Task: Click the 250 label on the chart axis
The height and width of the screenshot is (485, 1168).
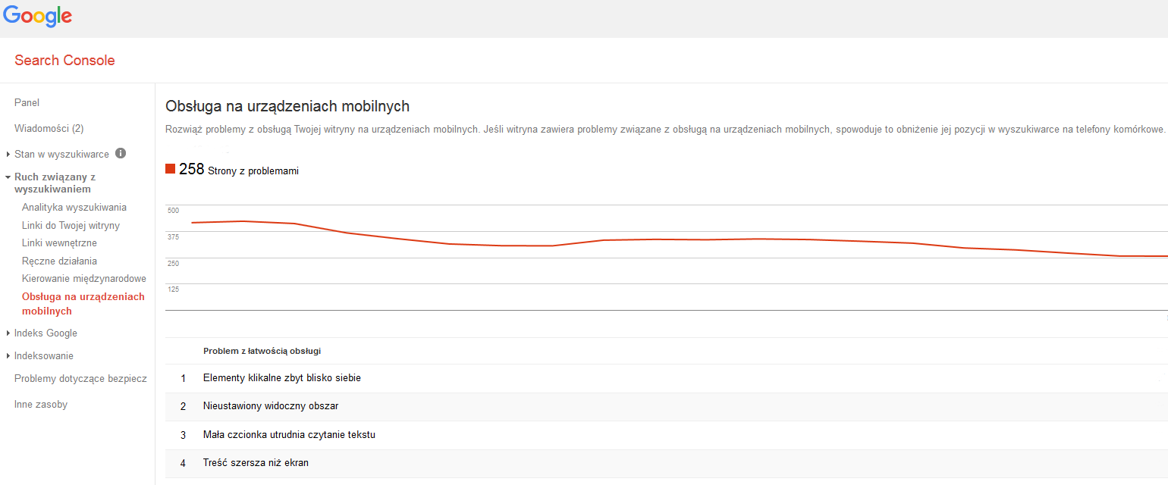Action: coord(173,263)
